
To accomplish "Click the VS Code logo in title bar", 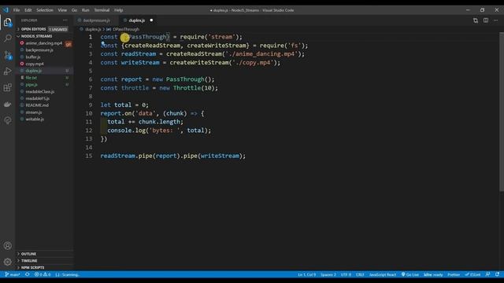I will [6, 10].
